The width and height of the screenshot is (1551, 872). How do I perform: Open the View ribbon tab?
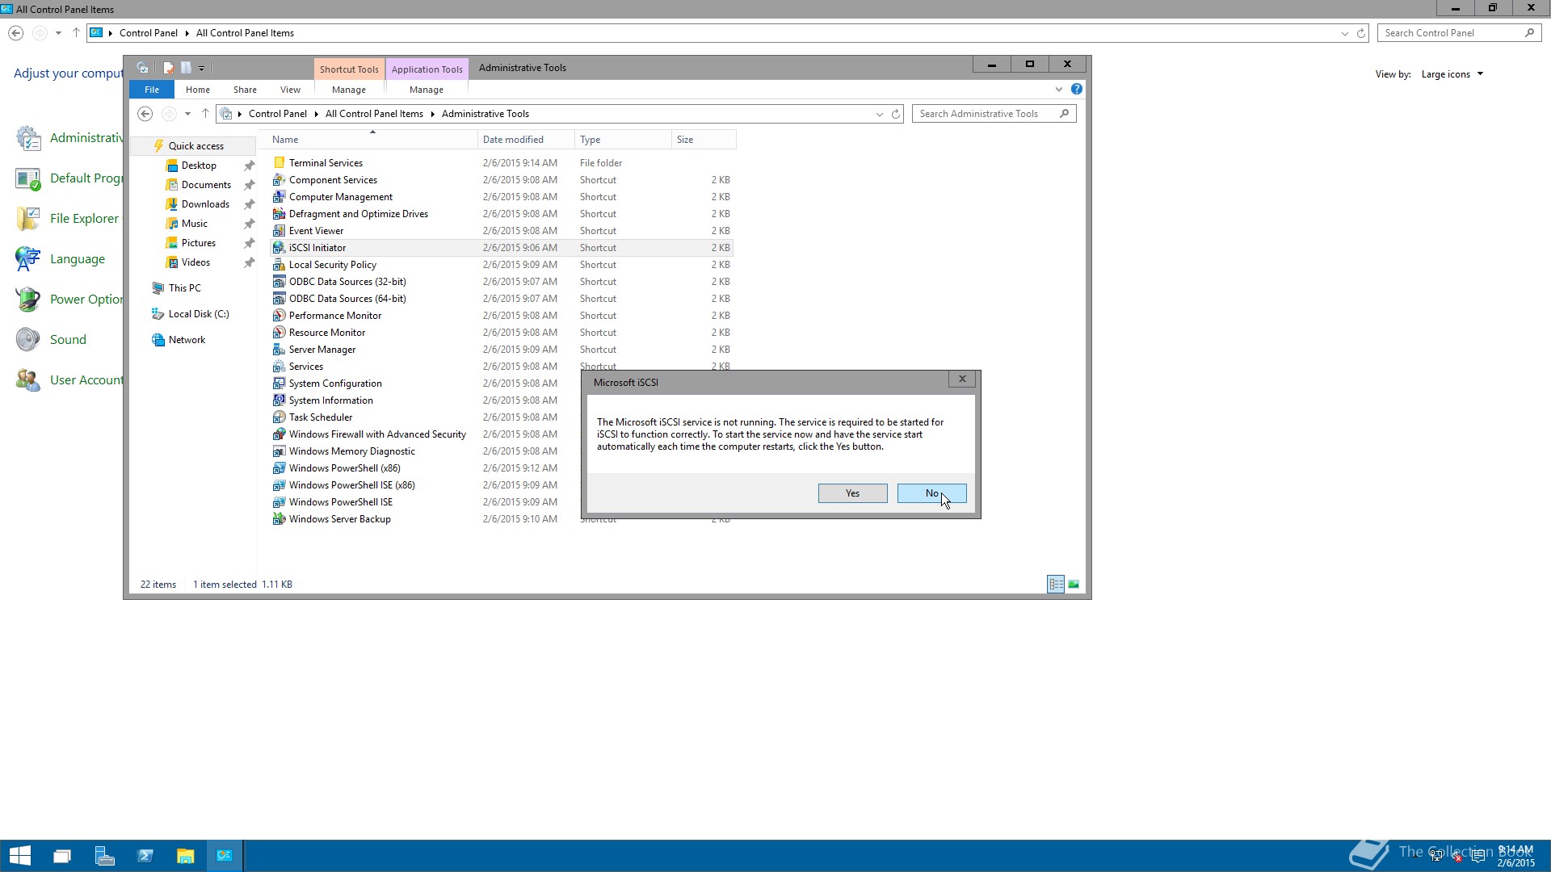290,90
